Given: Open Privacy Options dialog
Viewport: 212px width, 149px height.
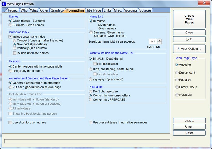Looking at the screenshot, I should pos(189,49).
